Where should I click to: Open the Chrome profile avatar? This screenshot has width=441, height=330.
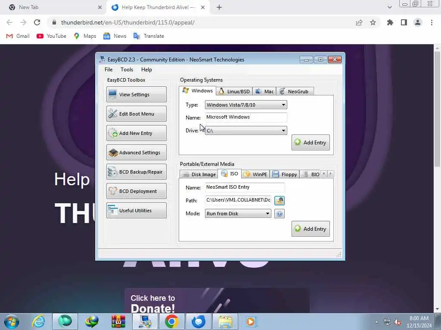417,22
